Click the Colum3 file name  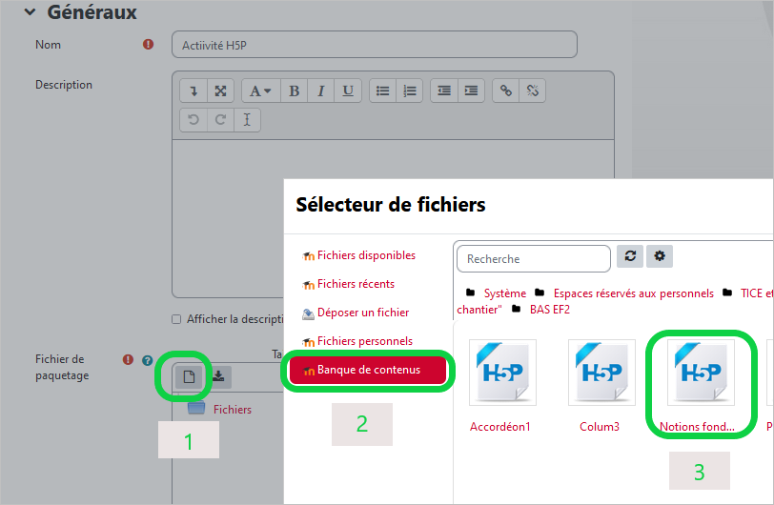[x=600, y=427]
